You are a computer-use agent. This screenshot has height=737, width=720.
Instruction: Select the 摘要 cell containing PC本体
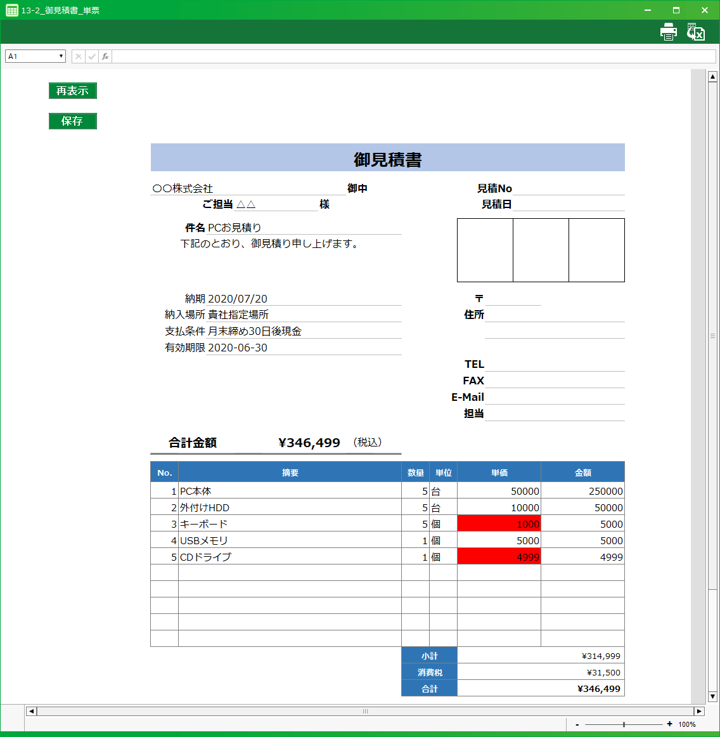pos(290,491)
